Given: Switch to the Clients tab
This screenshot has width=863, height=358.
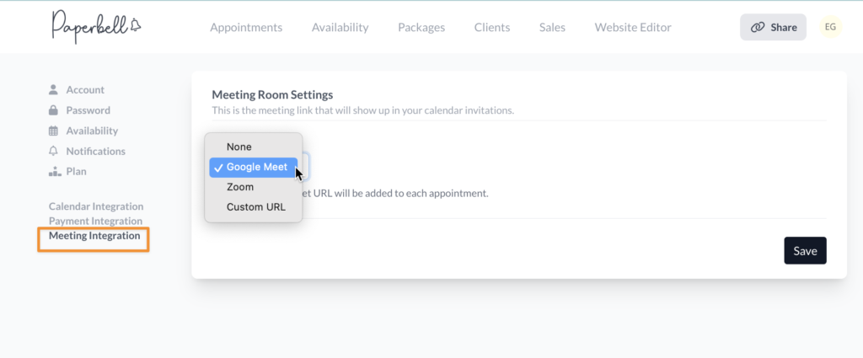Looking at the screenshot, I should tap(492, 27).
